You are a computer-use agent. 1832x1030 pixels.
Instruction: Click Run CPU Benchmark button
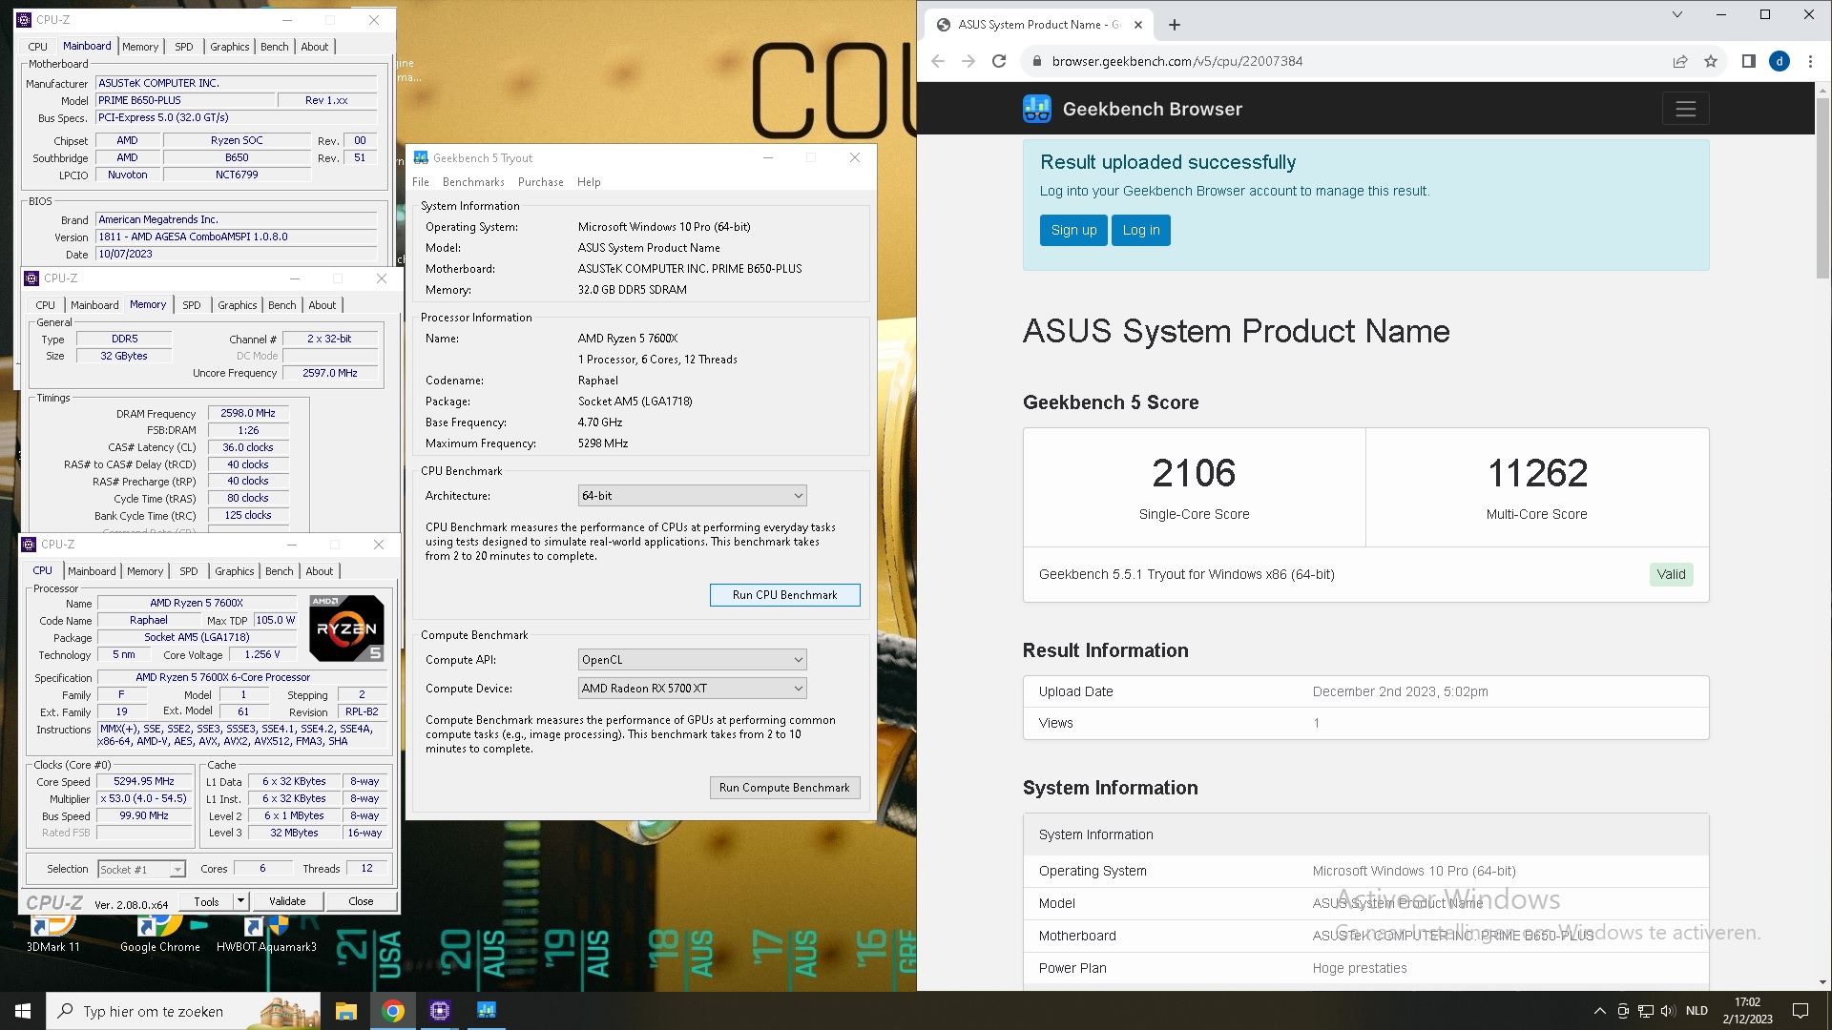784,595
